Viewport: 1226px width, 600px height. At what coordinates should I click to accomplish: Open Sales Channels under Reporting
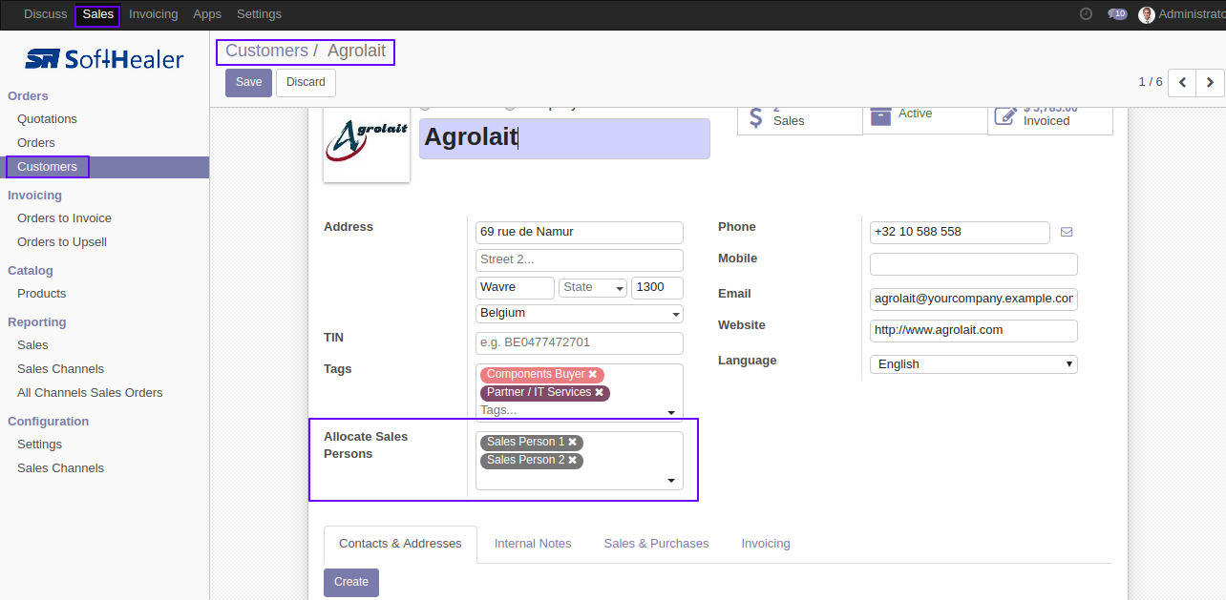(60, 369)
